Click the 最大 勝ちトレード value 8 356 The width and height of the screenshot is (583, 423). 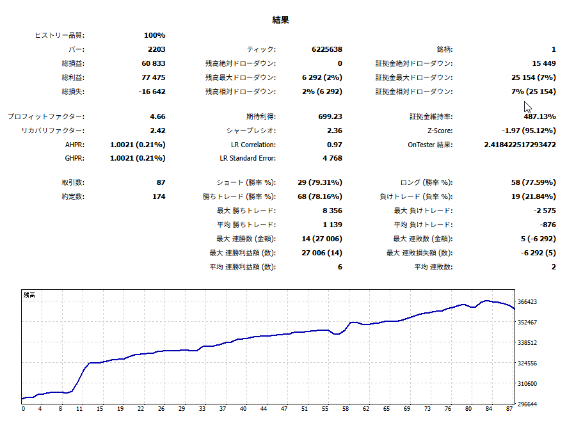[x=332, y=211]
